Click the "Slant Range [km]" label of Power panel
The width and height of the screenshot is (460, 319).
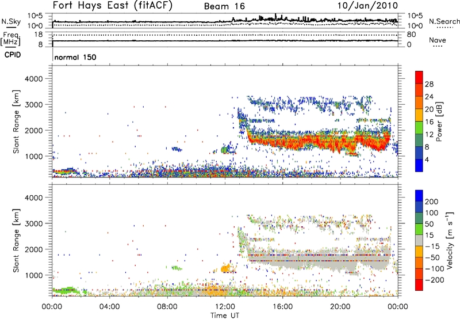tap(17, 121)
